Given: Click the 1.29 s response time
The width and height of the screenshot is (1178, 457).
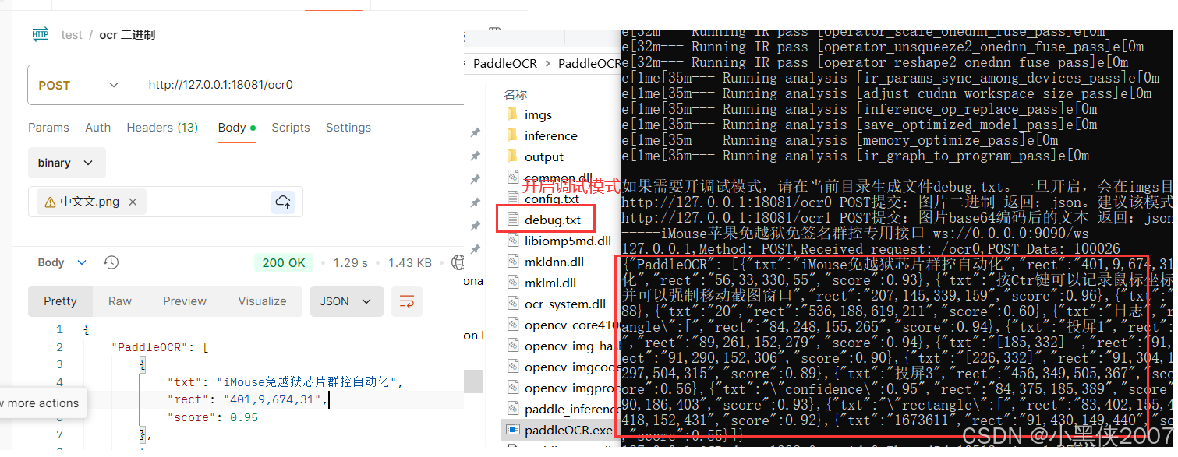Looking at the screenshot, I should 351,262.
